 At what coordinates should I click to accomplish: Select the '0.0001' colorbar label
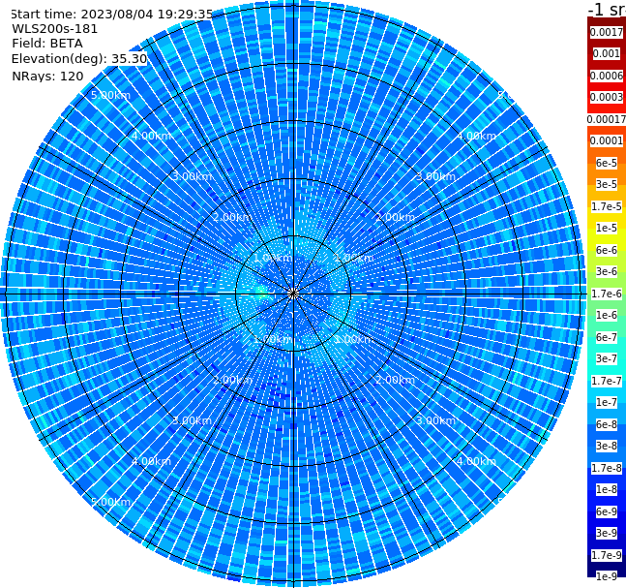(607, 141)
